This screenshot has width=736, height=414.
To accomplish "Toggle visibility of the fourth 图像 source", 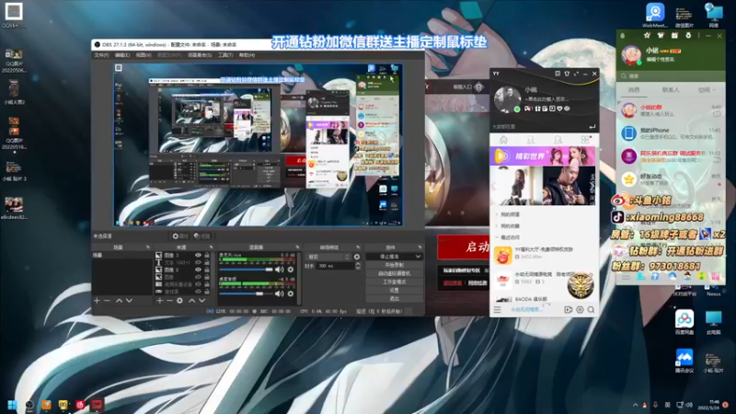I will point(198,277).
